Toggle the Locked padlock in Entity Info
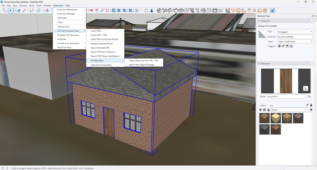Viewport: 317px width, 170px height. coord(283,46)
